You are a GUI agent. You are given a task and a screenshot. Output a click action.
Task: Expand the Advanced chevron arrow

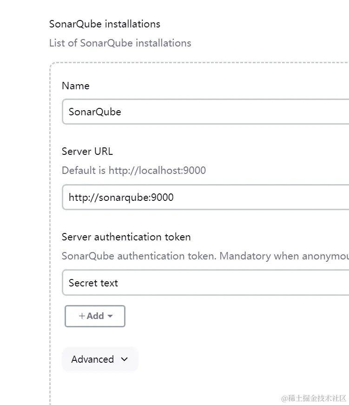click(124, 359)
